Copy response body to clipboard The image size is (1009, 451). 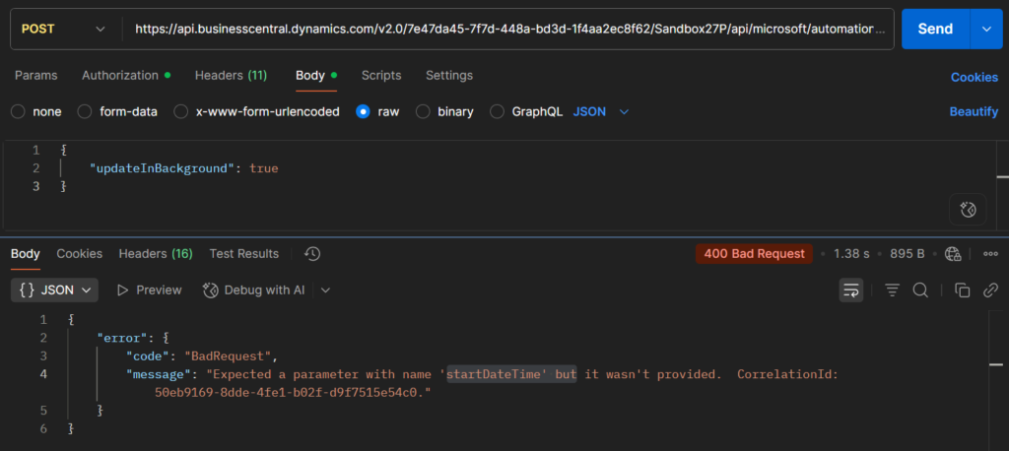click(962, 290)
